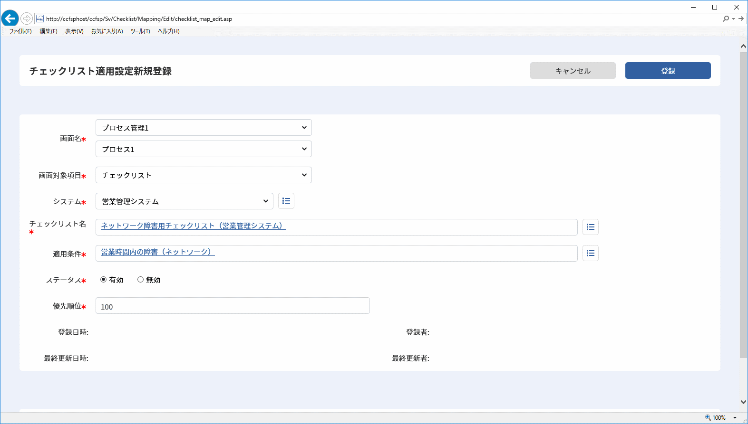Select the 有効 status radio button
The width and height of the screenshot is (748, 424).
pyautogui.click(x=103, y=280)
